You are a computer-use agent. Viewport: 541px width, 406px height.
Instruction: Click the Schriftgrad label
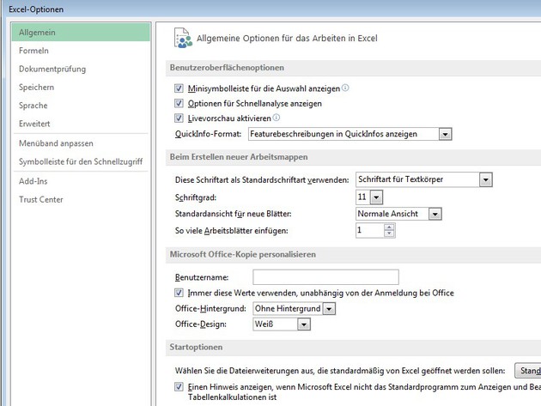196,197
